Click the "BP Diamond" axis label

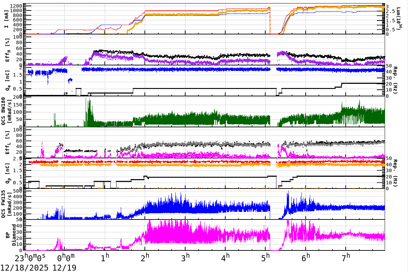coord(11,235)
